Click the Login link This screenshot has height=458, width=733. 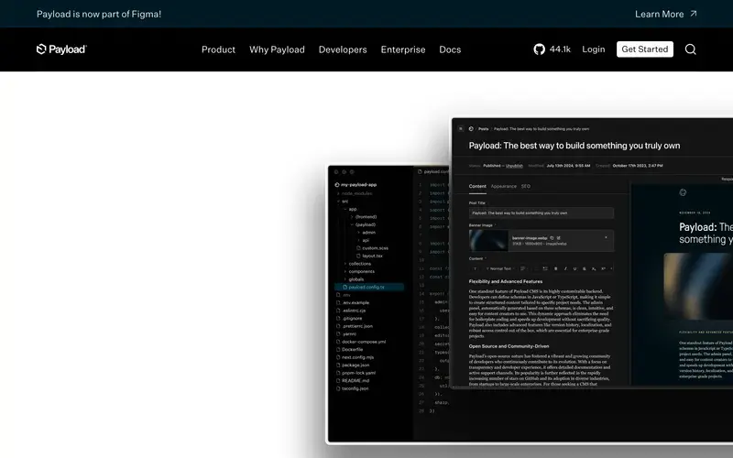pyautogui.click(x=593, y=49)
